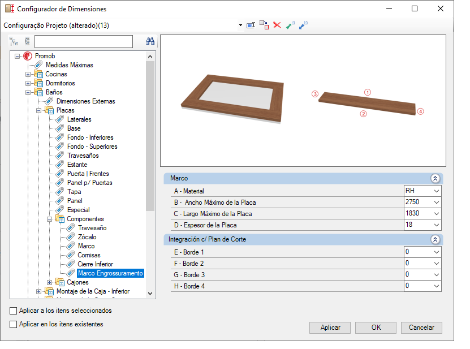Viewport: 470px width, 349px height.
Task: Enable Aplicar en los itens existentes checkbox
Action: click(13, 324)
